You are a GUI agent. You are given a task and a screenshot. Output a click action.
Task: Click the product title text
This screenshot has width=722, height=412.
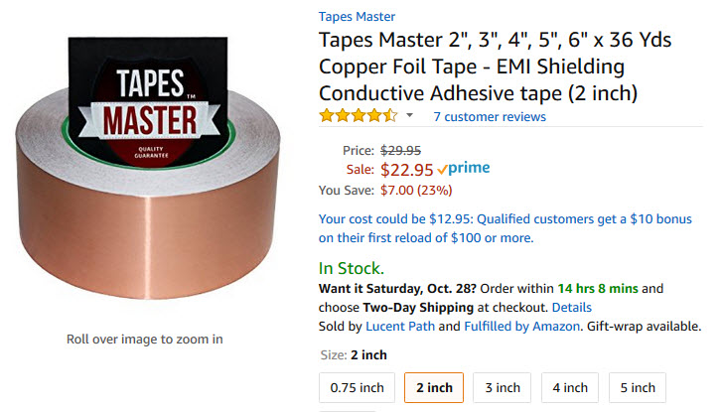(x=495, y=67)
